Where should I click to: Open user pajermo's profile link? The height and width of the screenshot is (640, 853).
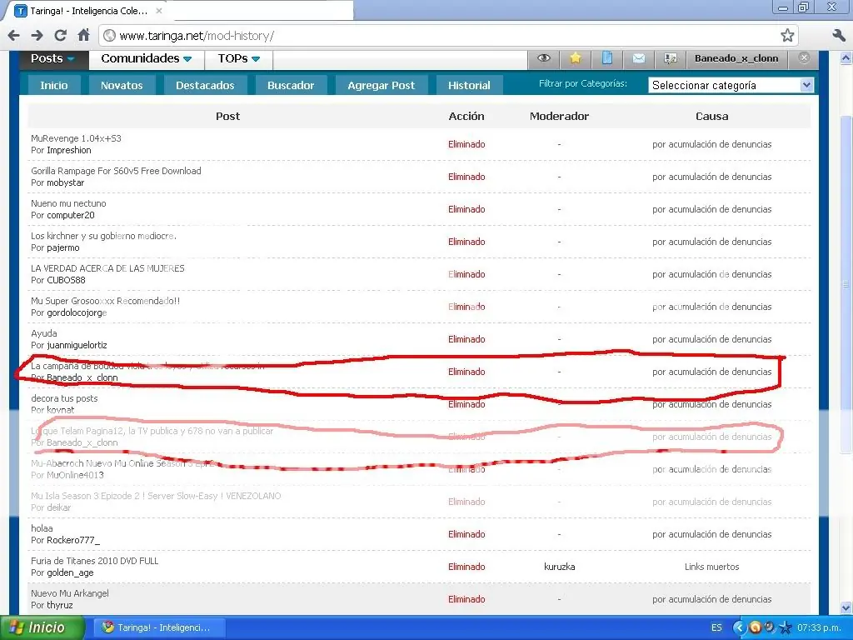[x=63, y=248]
